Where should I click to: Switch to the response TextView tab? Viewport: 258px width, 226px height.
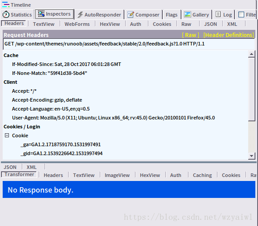click(x=84, y=175)
